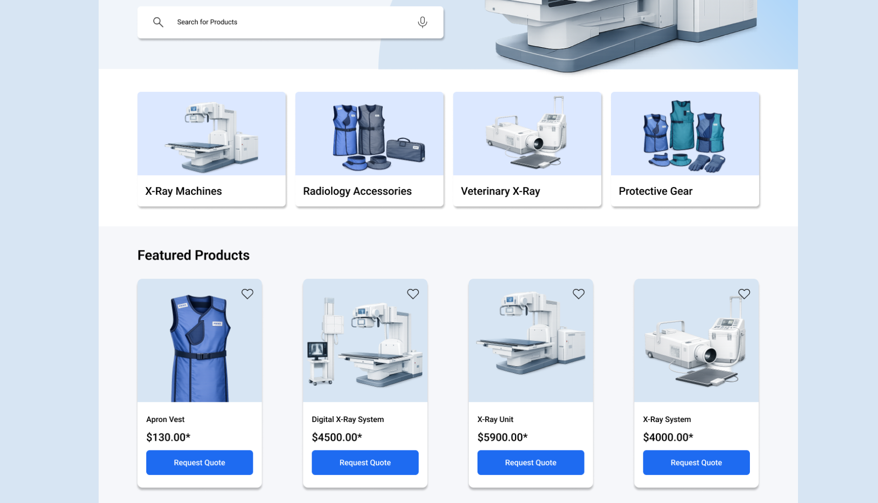
Task: Request Quote for the X-Ray System
Action: pyautogui.click(x=696, y=462)
